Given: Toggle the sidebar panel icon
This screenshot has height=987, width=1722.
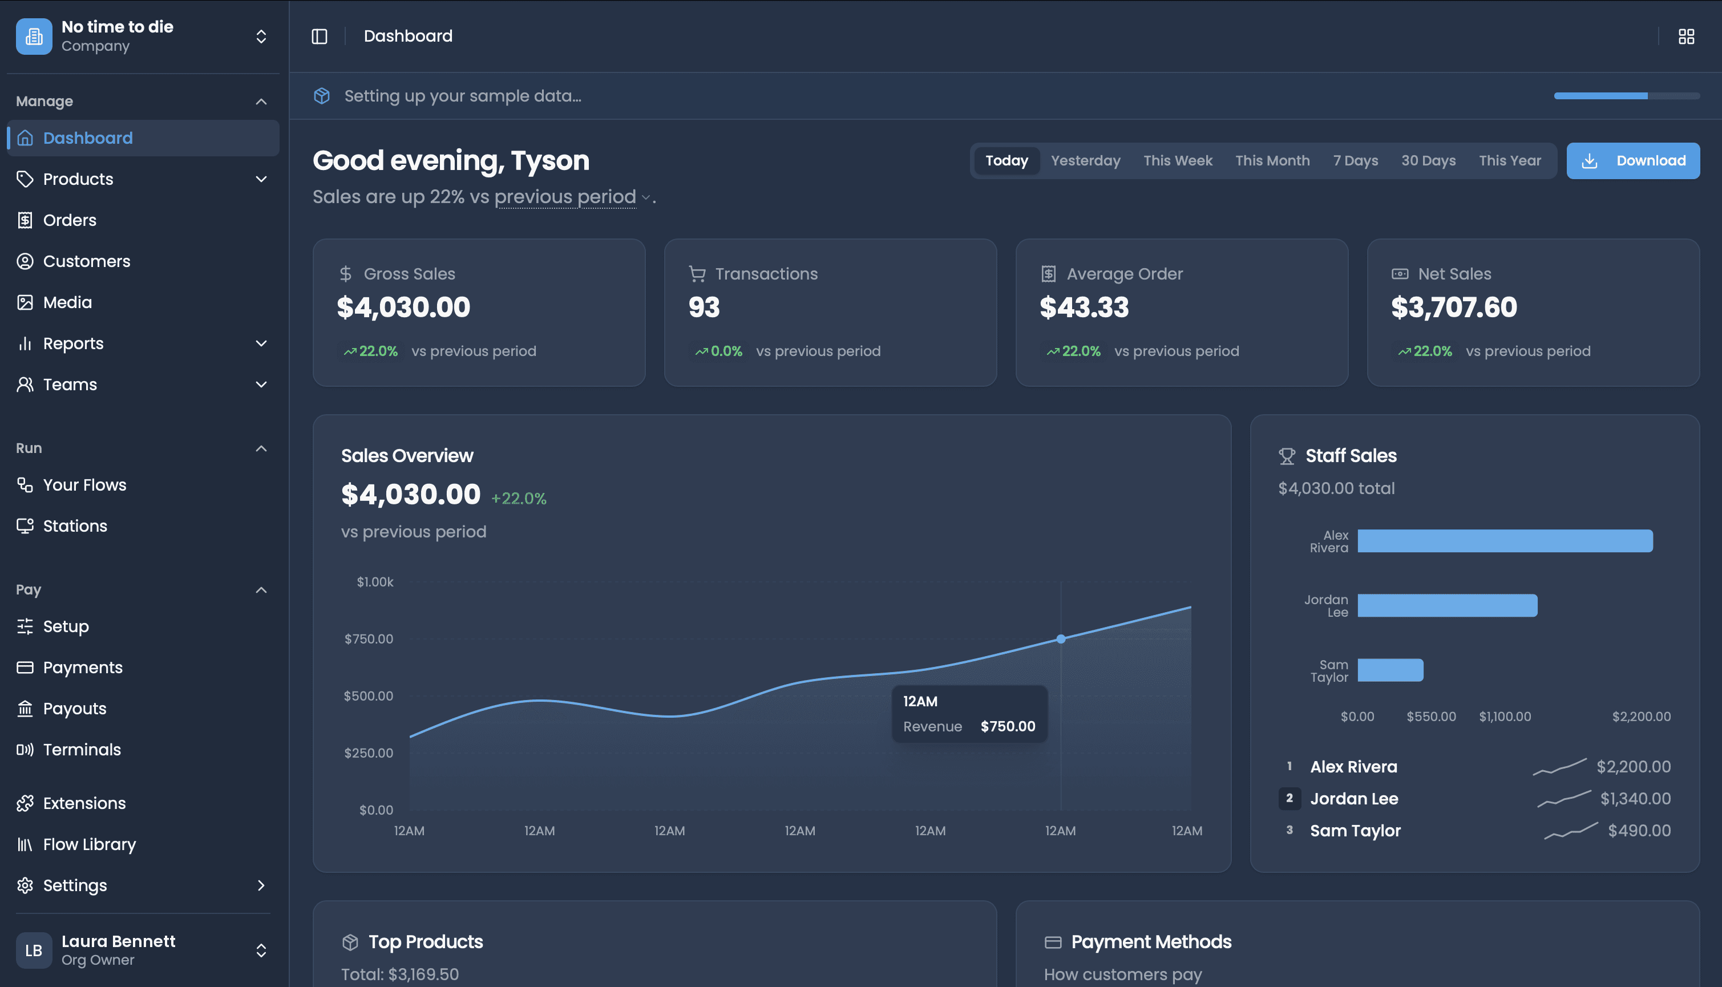Looking at the screenshot, I should [x=320, y=36].
